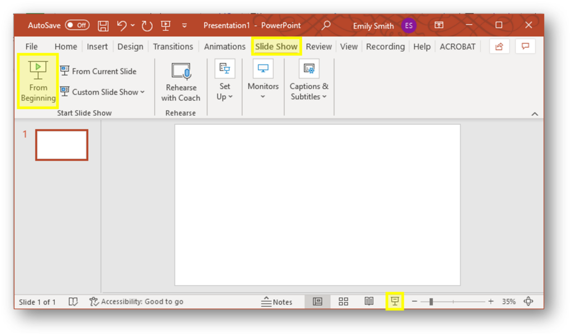Screen dimensions: 571x336
Task: Click From Current Slide button
Action: [x=98, y=71]
